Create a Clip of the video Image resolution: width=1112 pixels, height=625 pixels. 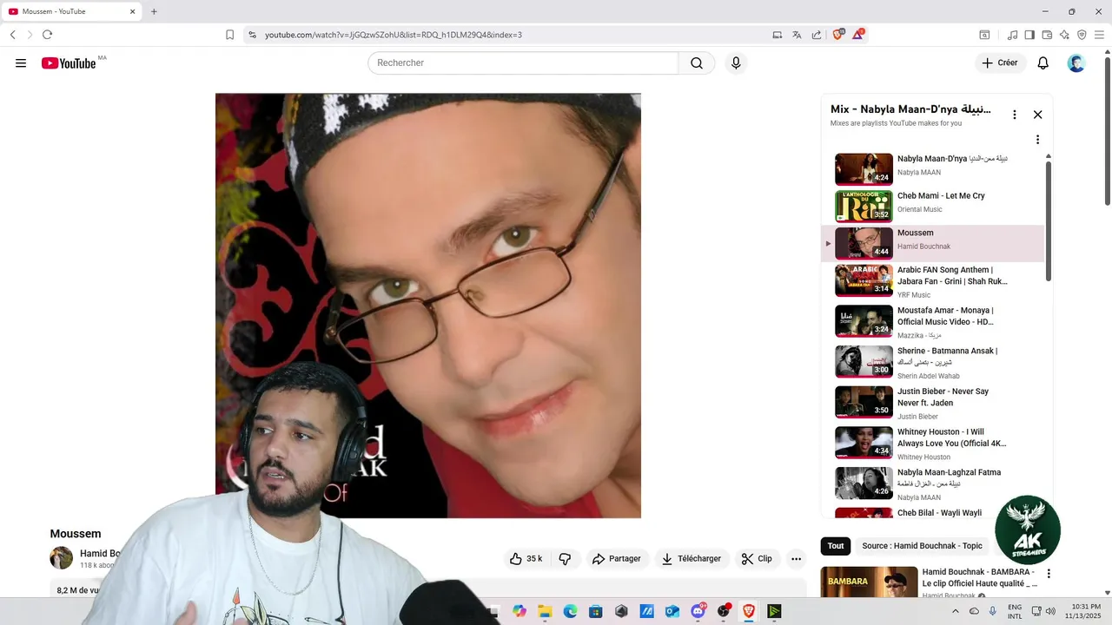tap(757, 559)
